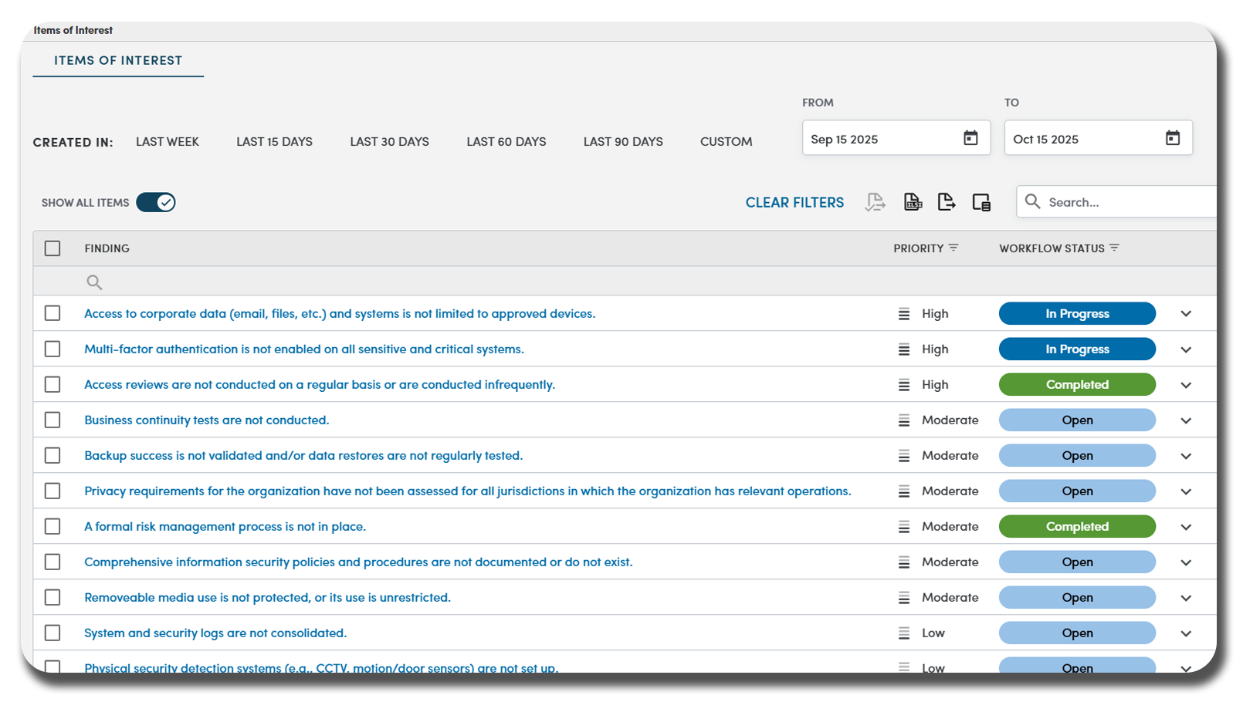Click the grayed-out PDF export icon
Image resolution: width=1243 pixels, height=702 pixels.
point(875,201)
